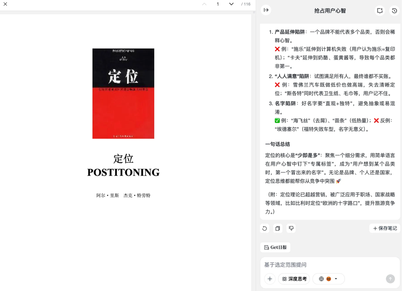This screenshot has height=291, width=402.
Task: Click the current page number field
Action: (x=217, y=4)
